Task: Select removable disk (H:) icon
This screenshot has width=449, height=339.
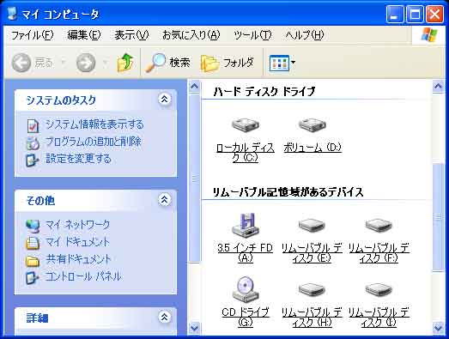Action: click(312, 290)
